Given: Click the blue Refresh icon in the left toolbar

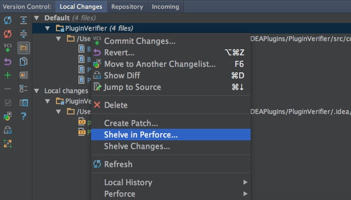Looking at the screenshot, I should pos(8,20).
